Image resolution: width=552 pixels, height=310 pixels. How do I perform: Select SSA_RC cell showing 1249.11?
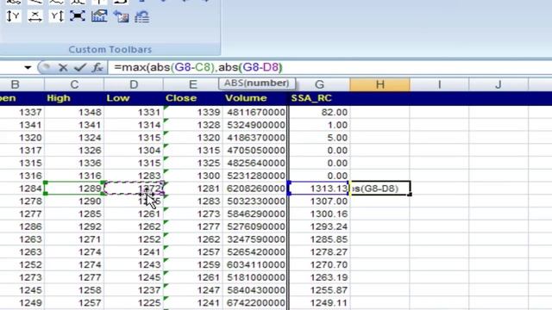pyautogui.click(x=320, y=302)
